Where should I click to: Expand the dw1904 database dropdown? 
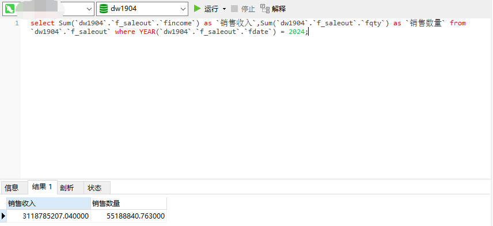[x=183, y=9]
